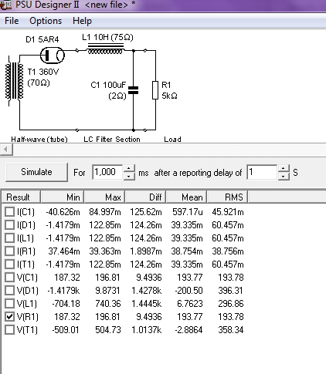326x374 pixels.
Task: Select the I(R1) diff value 1.8987m
Action: (146, 251)
